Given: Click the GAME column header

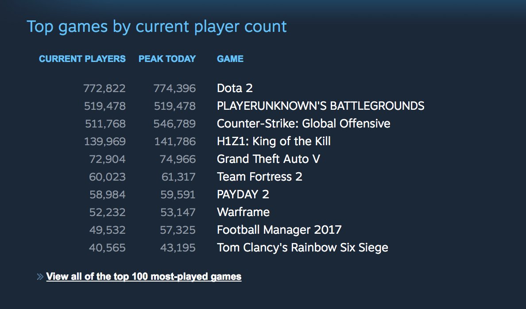Looking at the screenshot, I should coord(230,58).
